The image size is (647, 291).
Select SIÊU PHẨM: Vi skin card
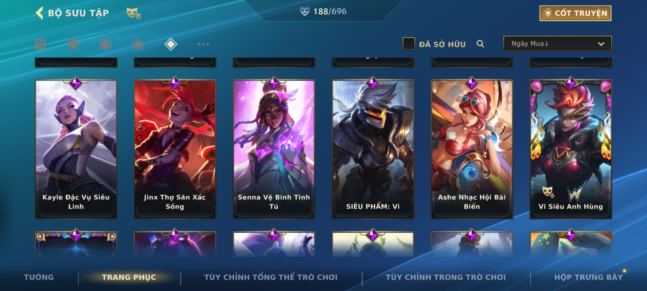[373, 149]
